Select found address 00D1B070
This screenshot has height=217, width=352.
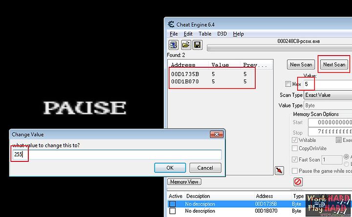[185, 81]
